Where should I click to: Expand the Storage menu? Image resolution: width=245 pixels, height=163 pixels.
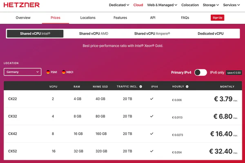pyautogui.click(x=211, y=5)
